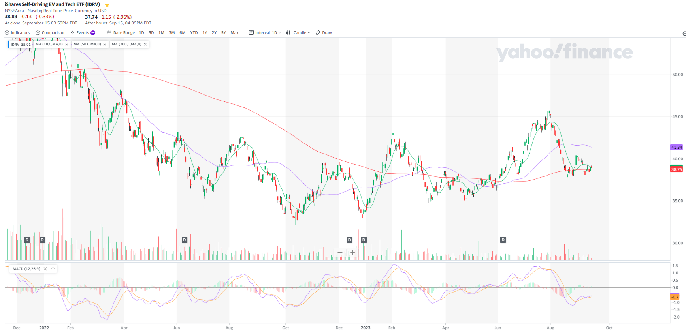Click the dividend marker left of zoom-out button
Screen dimensions: 686x332
point(349,240)
